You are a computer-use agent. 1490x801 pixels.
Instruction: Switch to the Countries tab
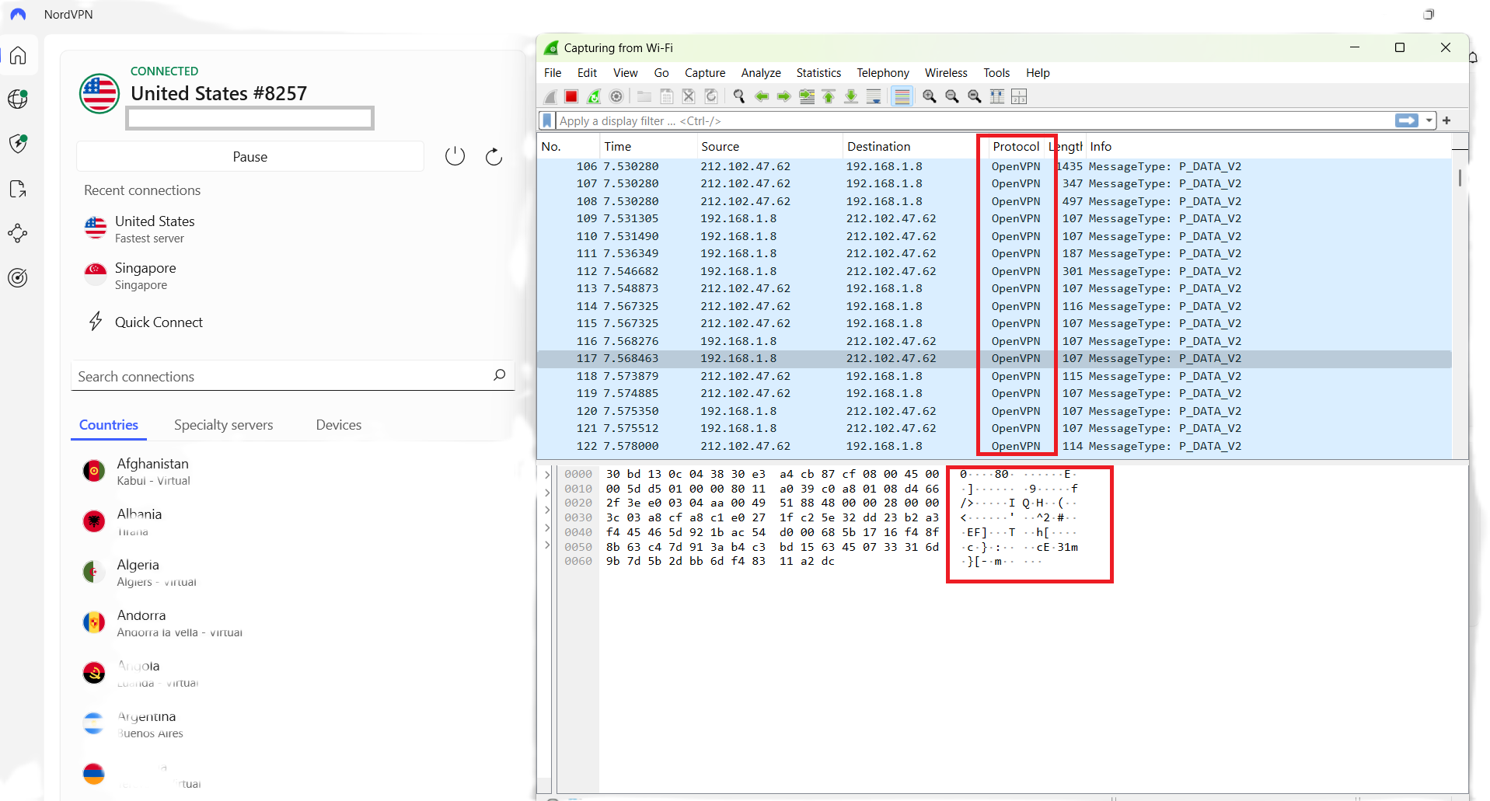(109, 425)
